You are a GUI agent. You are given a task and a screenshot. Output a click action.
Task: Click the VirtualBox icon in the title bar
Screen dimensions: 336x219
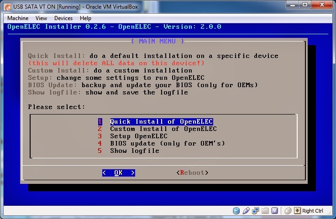point(7,7)
